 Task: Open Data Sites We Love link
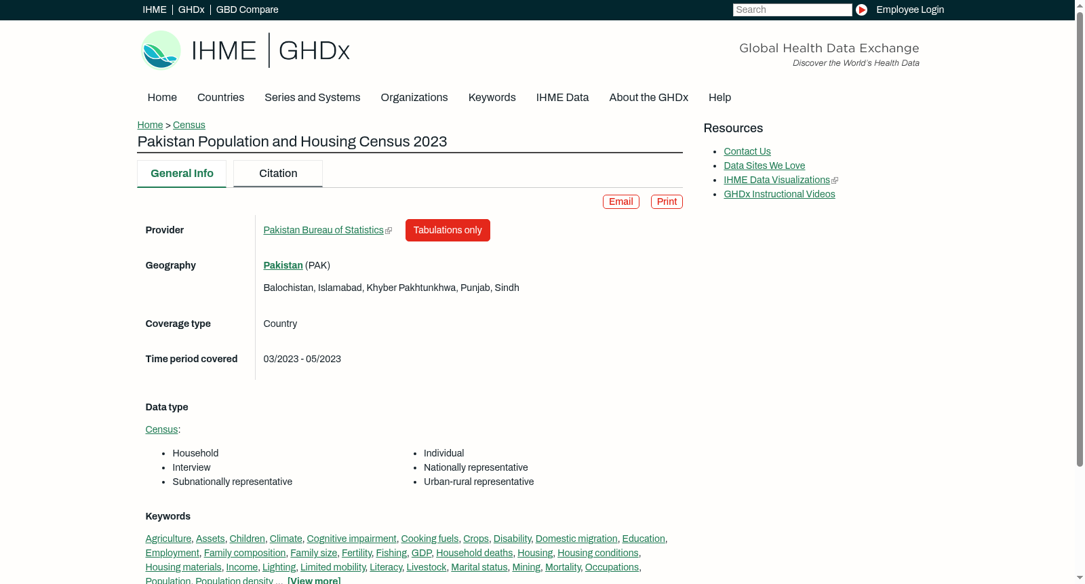pos(764,166)
